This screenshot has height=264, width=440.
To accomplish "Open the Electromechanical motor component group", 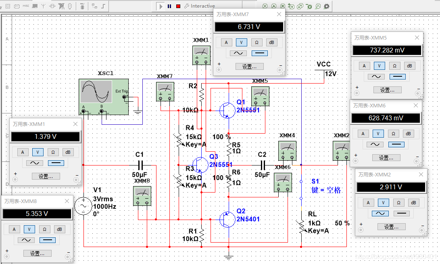I will pyautogui.click(x=52, y=6).
